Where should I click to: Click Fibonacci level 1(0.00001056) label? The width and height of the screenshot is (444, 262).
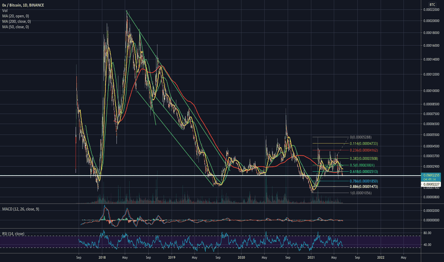(x=361, y=193)
